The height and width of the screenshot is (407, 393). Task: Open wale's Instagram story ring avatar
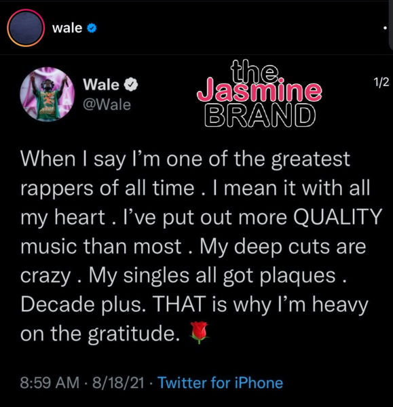coord(26,28)
